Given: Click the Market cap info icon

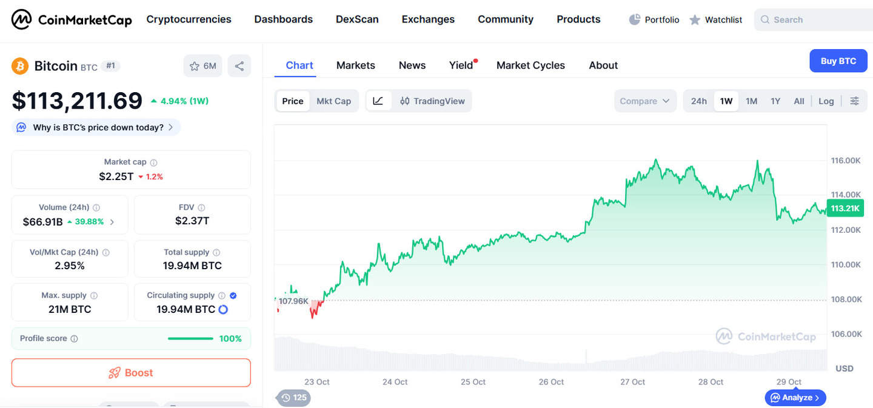Looking at the screenshot, I should click(154, 162).
